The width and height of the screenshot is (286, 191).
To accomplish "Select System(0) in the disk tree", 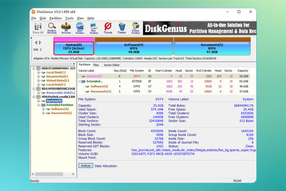I will point(54,101).
